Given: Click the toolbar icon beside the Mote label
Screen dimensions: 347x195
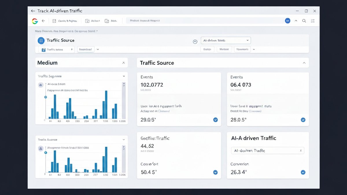Looking at the screenshot, I should pos(107,21).
